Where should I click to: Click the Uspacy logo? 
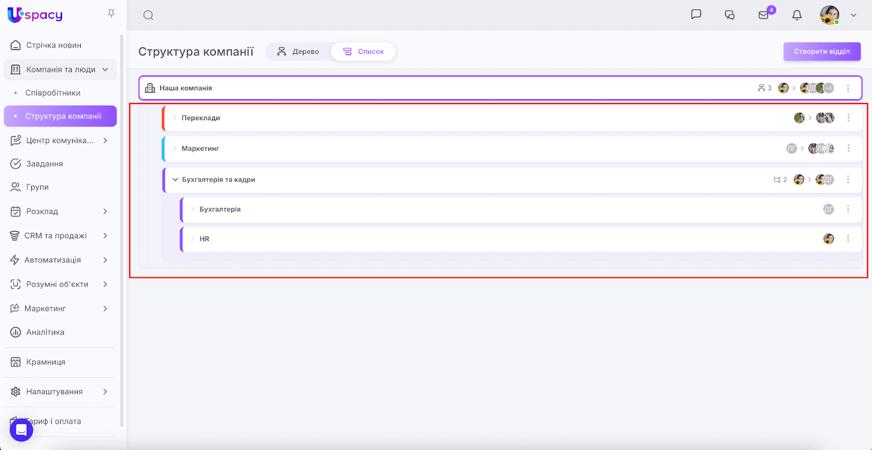[x=35, y=15]
